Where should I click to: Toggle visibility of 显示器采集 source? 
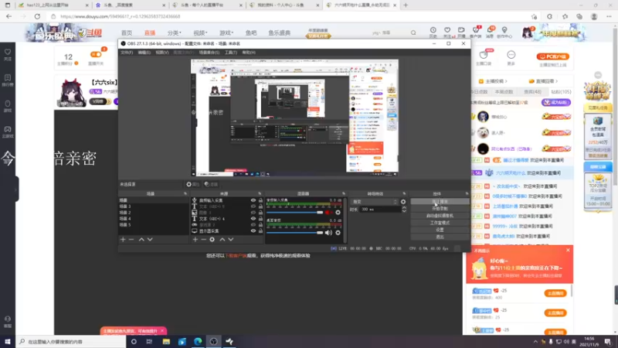pyautogui.click(x=253, y=230)
